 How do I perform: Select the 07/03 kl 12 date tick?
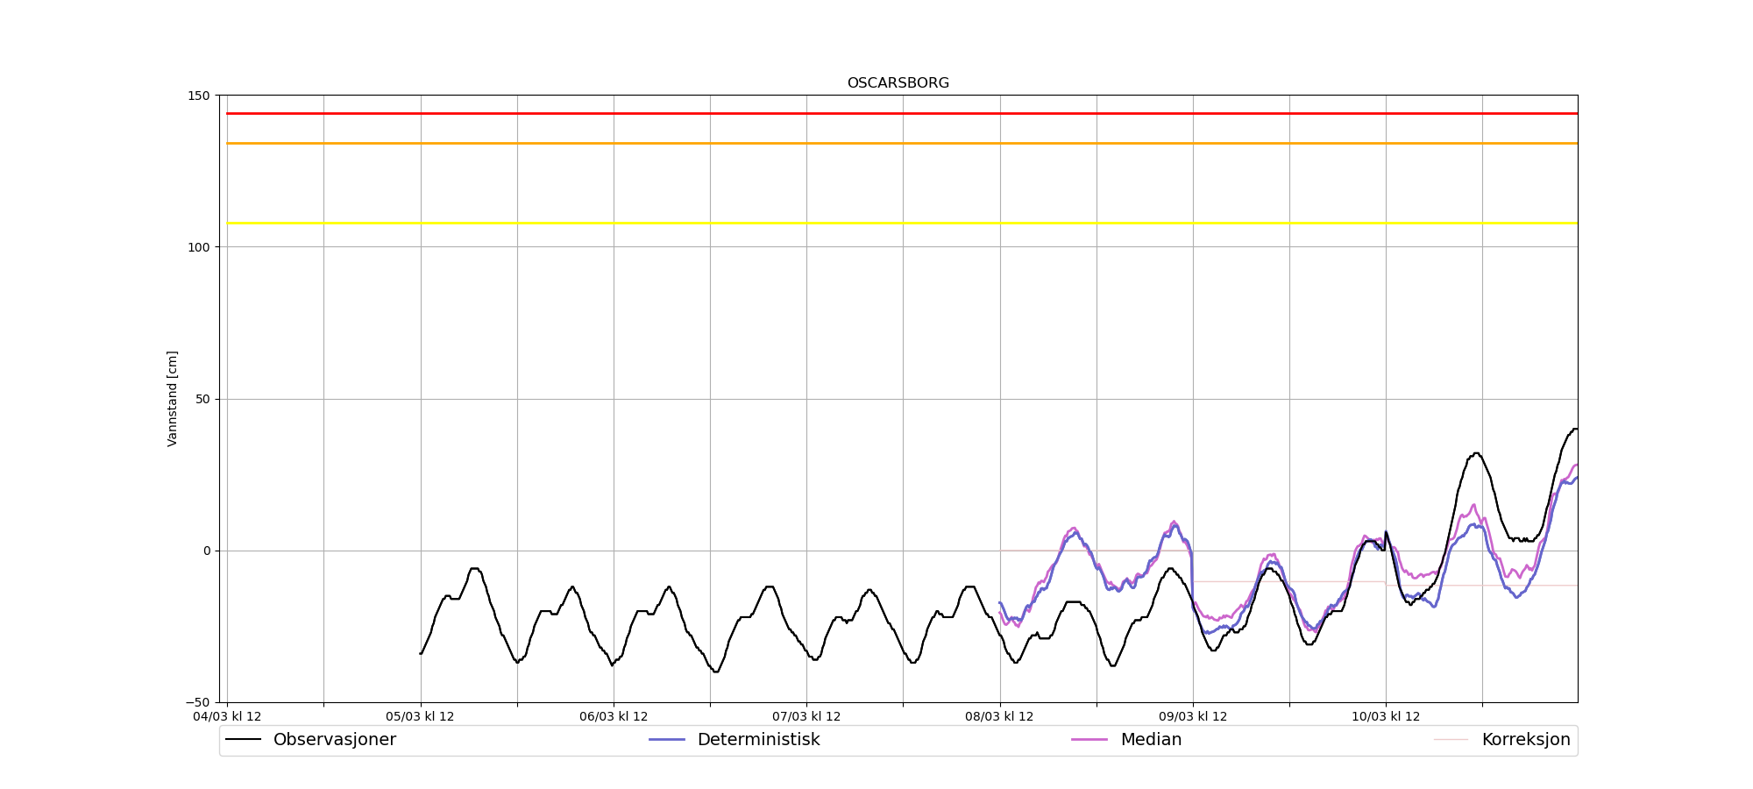coord(806,716)
